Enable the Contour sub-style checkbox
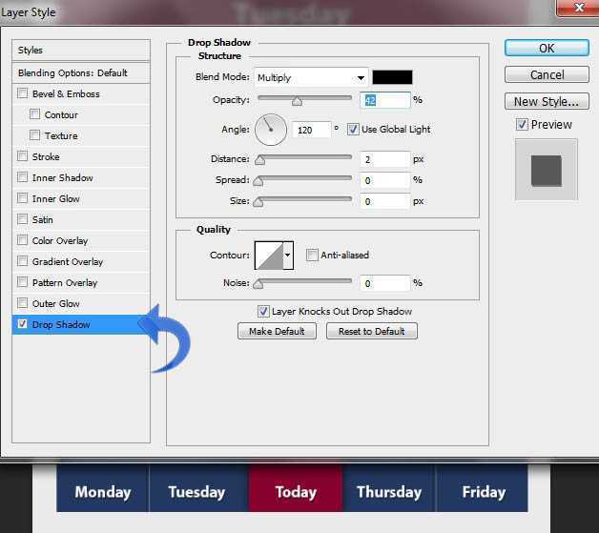This screenshot has width=599, height=533. (34, 114)
